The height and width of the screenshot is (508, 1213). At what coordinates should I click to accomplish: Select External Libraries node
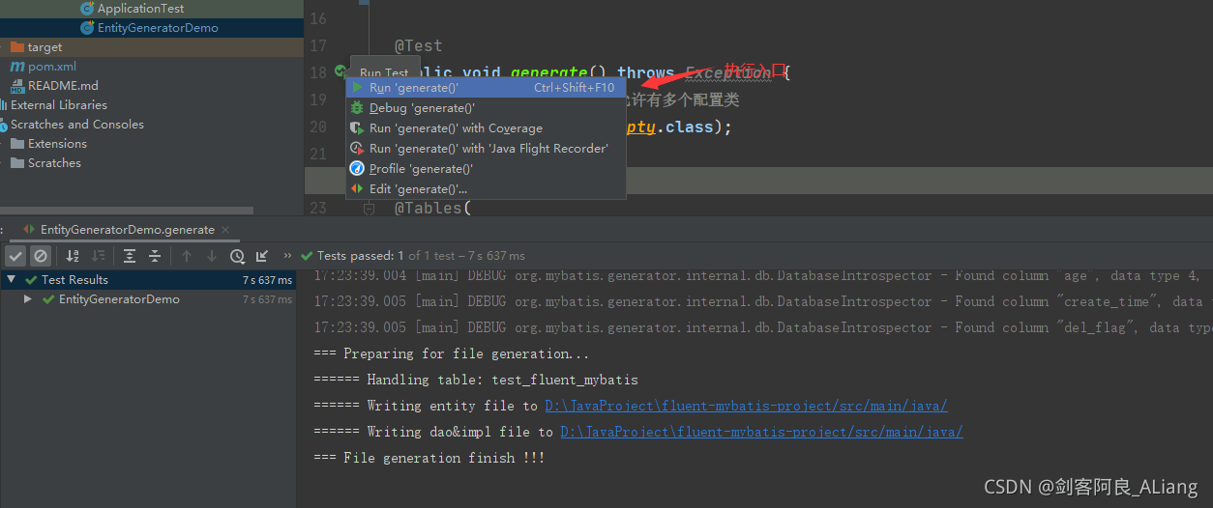[x=59, y=105]
